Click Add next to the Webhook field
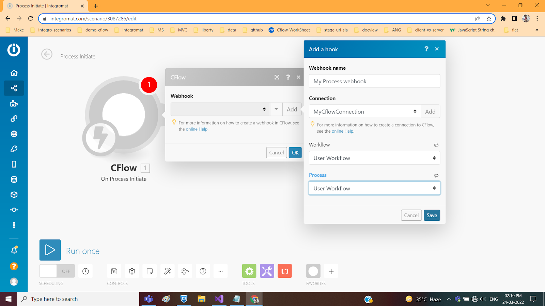 point(292,109)
